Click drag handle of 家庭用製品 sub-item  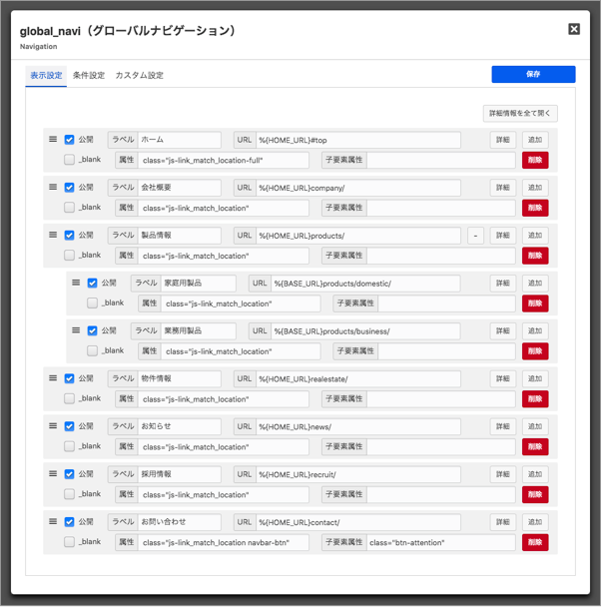[75, 283]
